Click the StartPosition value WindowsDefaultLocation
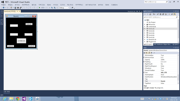Image resolution: width=180 pixels, height=101 pixels. click(169, 77)
